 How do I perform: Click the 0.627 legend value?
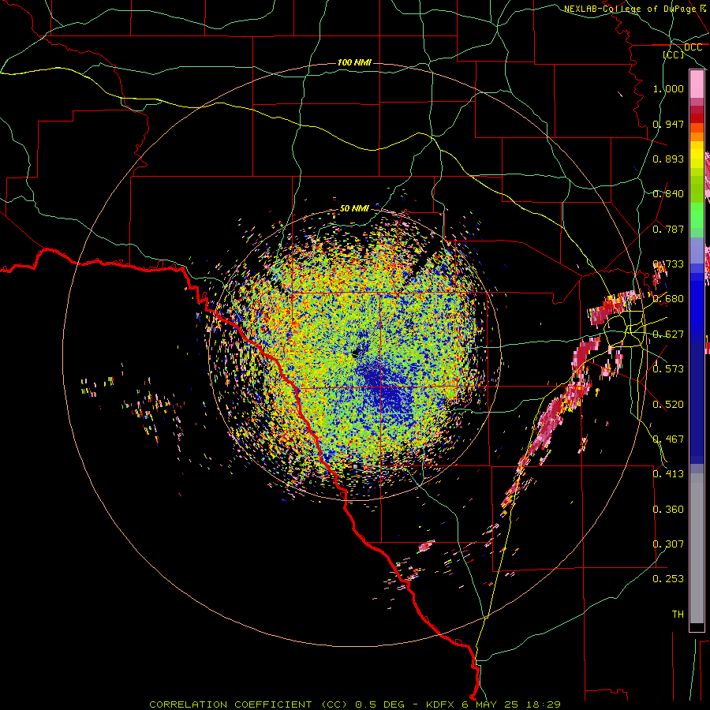coord(668,334)
